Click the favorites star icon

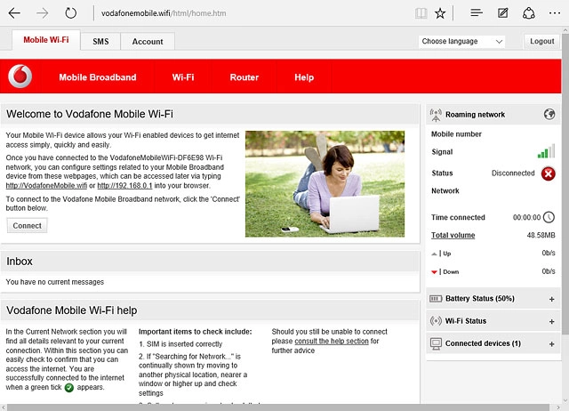pos(441,13)
